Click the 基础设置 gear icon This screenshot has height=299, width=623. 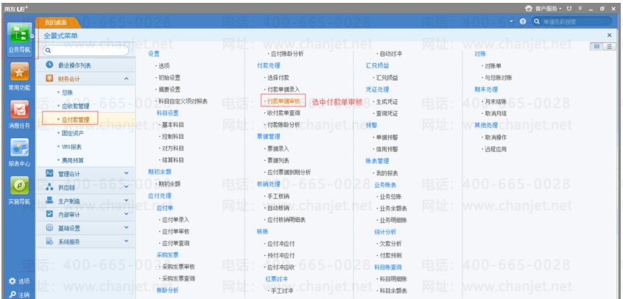tap(49, 228)
